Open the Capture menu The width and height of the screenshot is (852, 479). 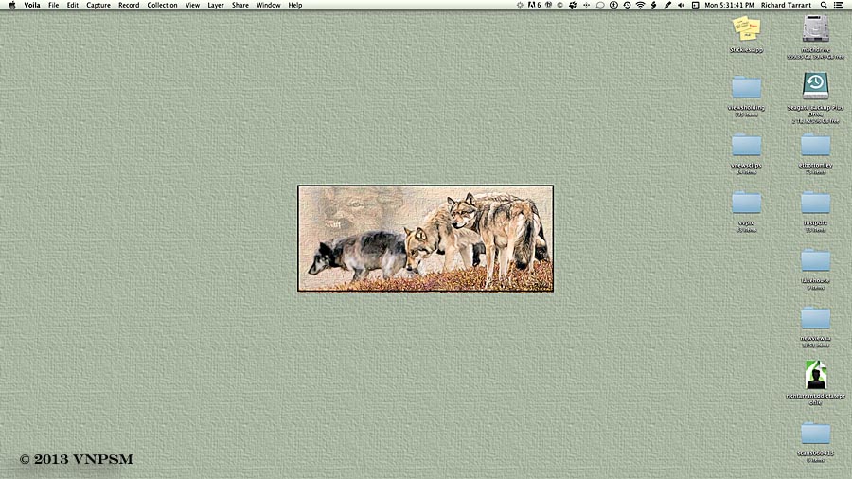click(98, 5)
